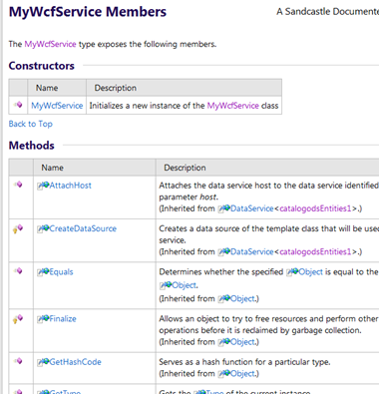Open the inherited-from Object link in the Finalize row
This screenshot has height=394, width=379.
click(242, 342)
